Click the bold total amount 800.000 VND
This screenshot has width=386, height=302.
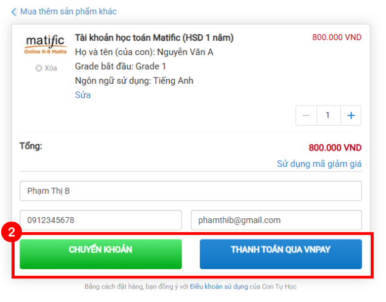[335, 147]
